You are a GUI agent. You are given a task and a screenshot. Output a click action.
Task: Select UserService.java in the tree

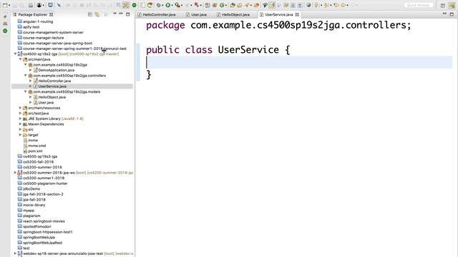pos(52,86)
